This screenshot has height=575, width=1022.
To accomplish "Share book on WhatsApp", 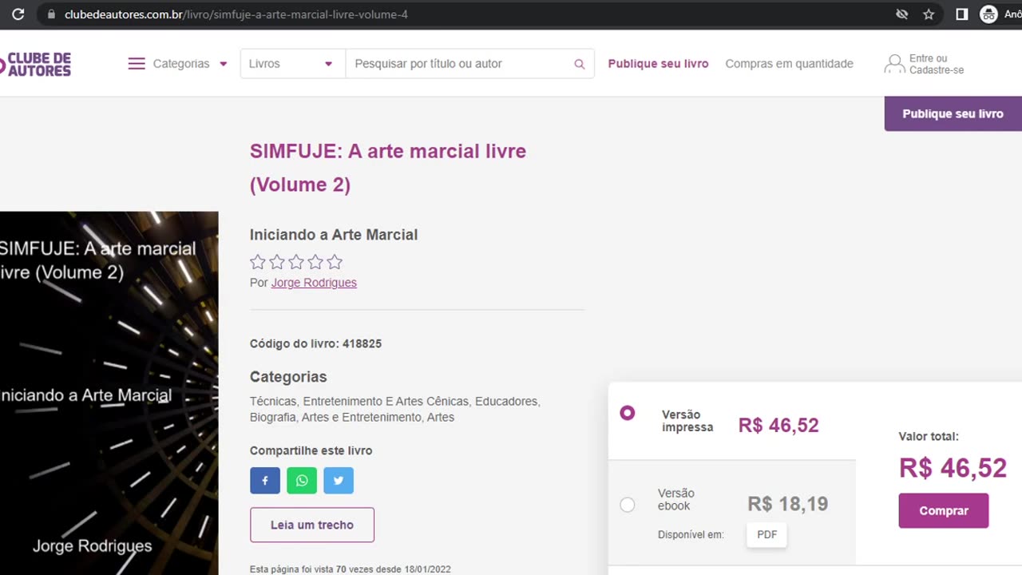I will [x=302, y=481].
